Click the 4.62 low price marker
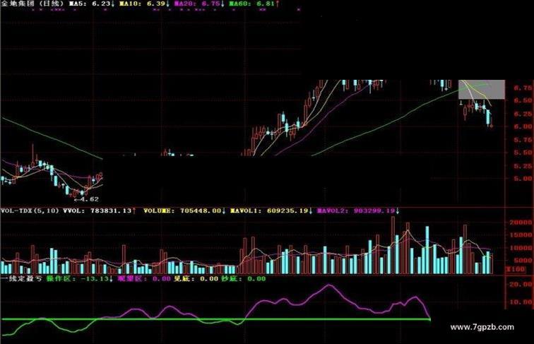This screenshot has height=344, width=534. (x=86, y=199)
